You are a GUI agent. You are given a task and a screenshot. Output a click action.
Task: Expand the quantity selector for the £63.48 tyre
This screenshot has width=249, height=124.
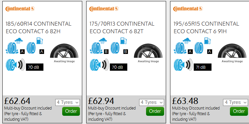[x=235, y=102]
